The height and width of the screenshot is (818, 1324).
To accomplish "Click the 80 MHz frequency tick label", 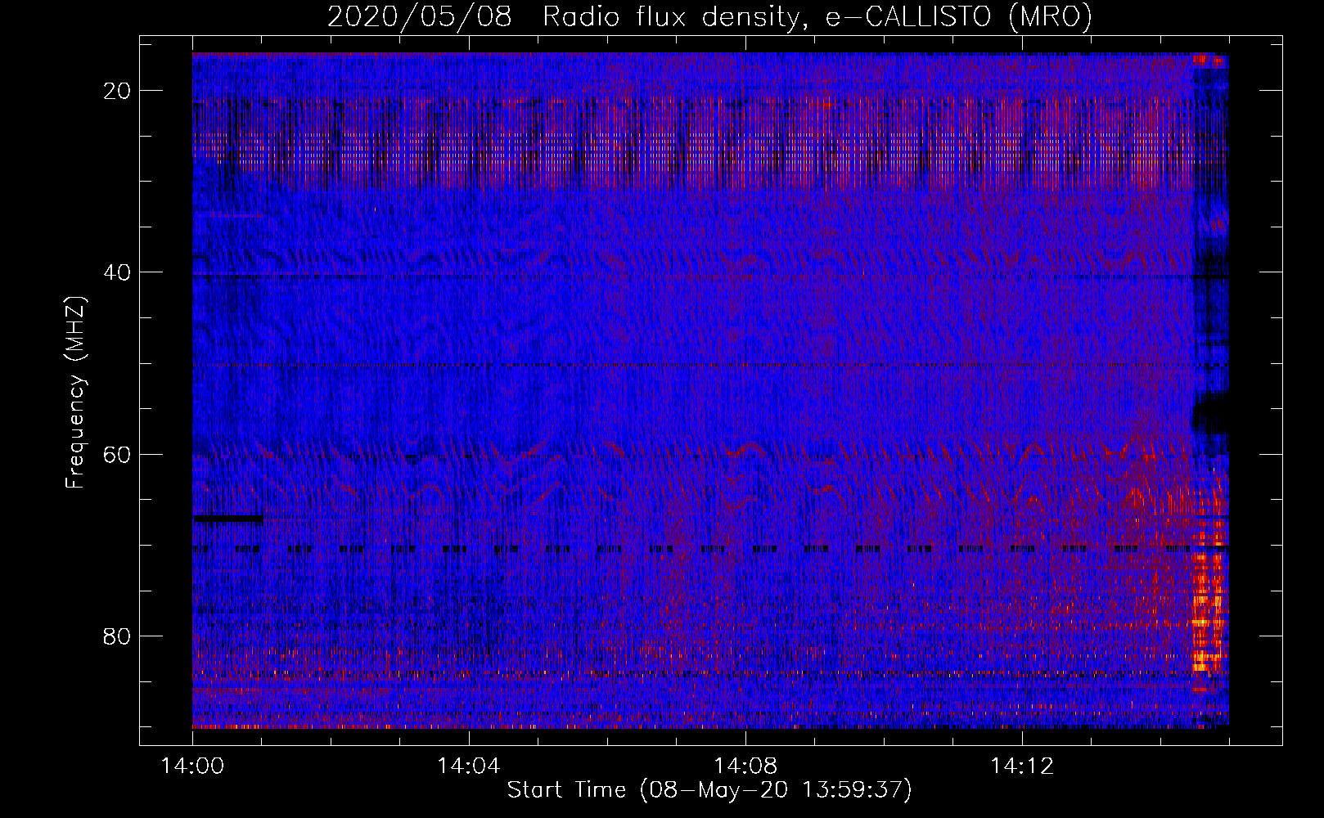I will click(x=117, y=636).
